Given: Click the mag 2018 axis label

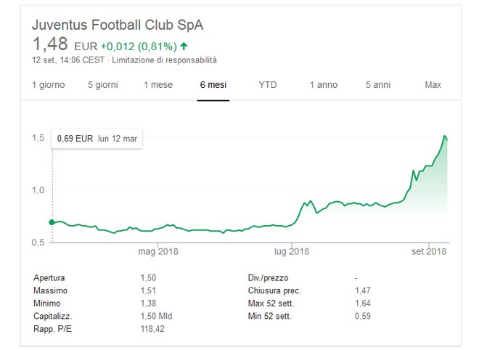Looking at the screenshot, I should click(x=157, y=252).
